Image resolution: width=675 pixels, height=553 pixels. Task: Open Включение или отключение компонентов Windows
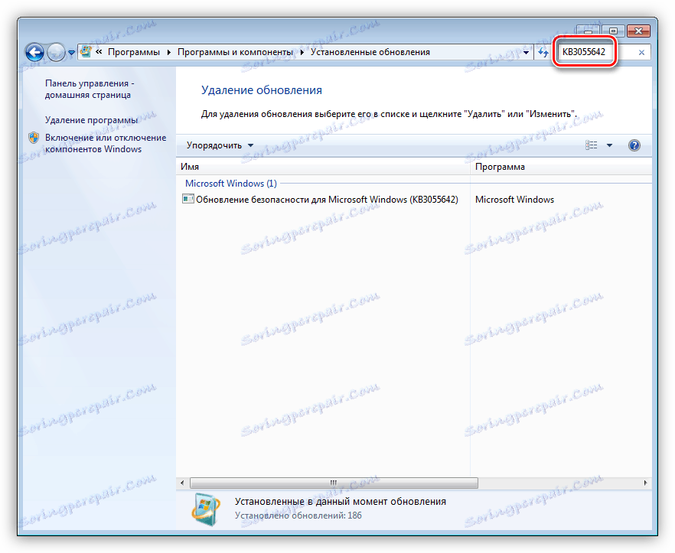pyautogui.click(x=106, y=143)
